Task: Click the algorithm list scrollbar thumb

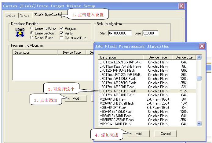Action: (199, 78)
